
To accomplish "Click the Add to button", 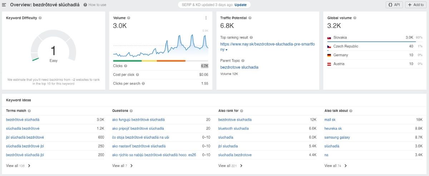I will [416, 5].
